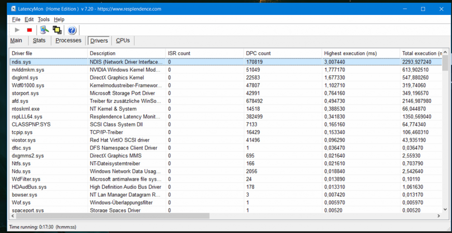The height and width of the screenshot is (233, 452).
Task: Open the system analysis magnifier icon
Action: point(44,30)
